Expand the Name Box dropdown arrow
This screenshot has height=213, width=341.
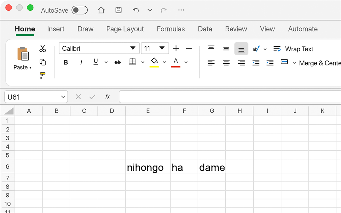coord(63,97)
